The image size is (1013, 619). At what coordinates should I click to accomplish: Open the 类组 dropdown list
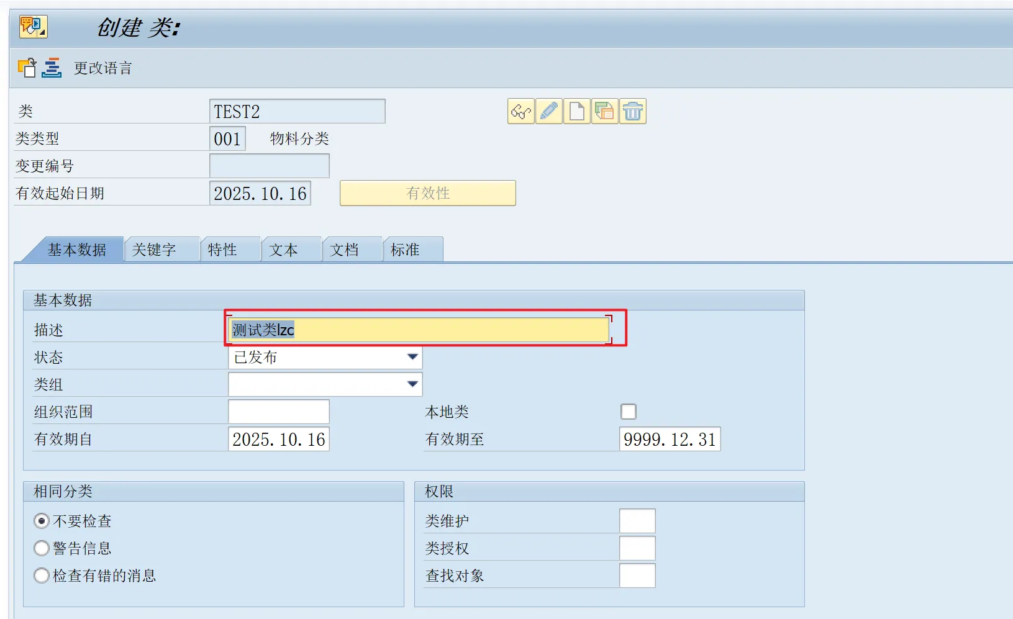412,384
